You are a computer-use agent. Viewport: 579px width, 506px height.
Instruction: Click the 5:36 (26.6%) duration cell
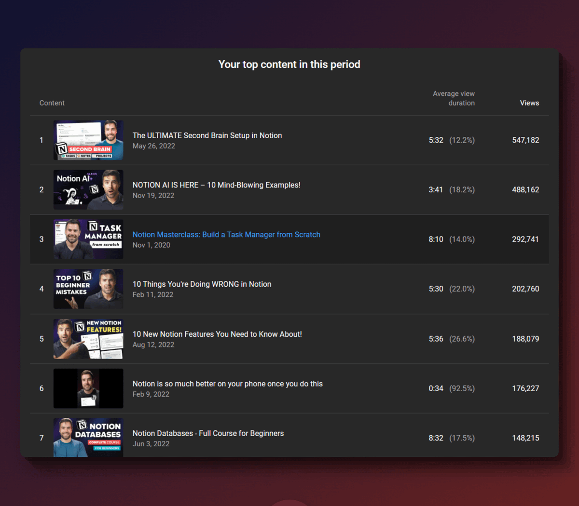pos(452,339)
